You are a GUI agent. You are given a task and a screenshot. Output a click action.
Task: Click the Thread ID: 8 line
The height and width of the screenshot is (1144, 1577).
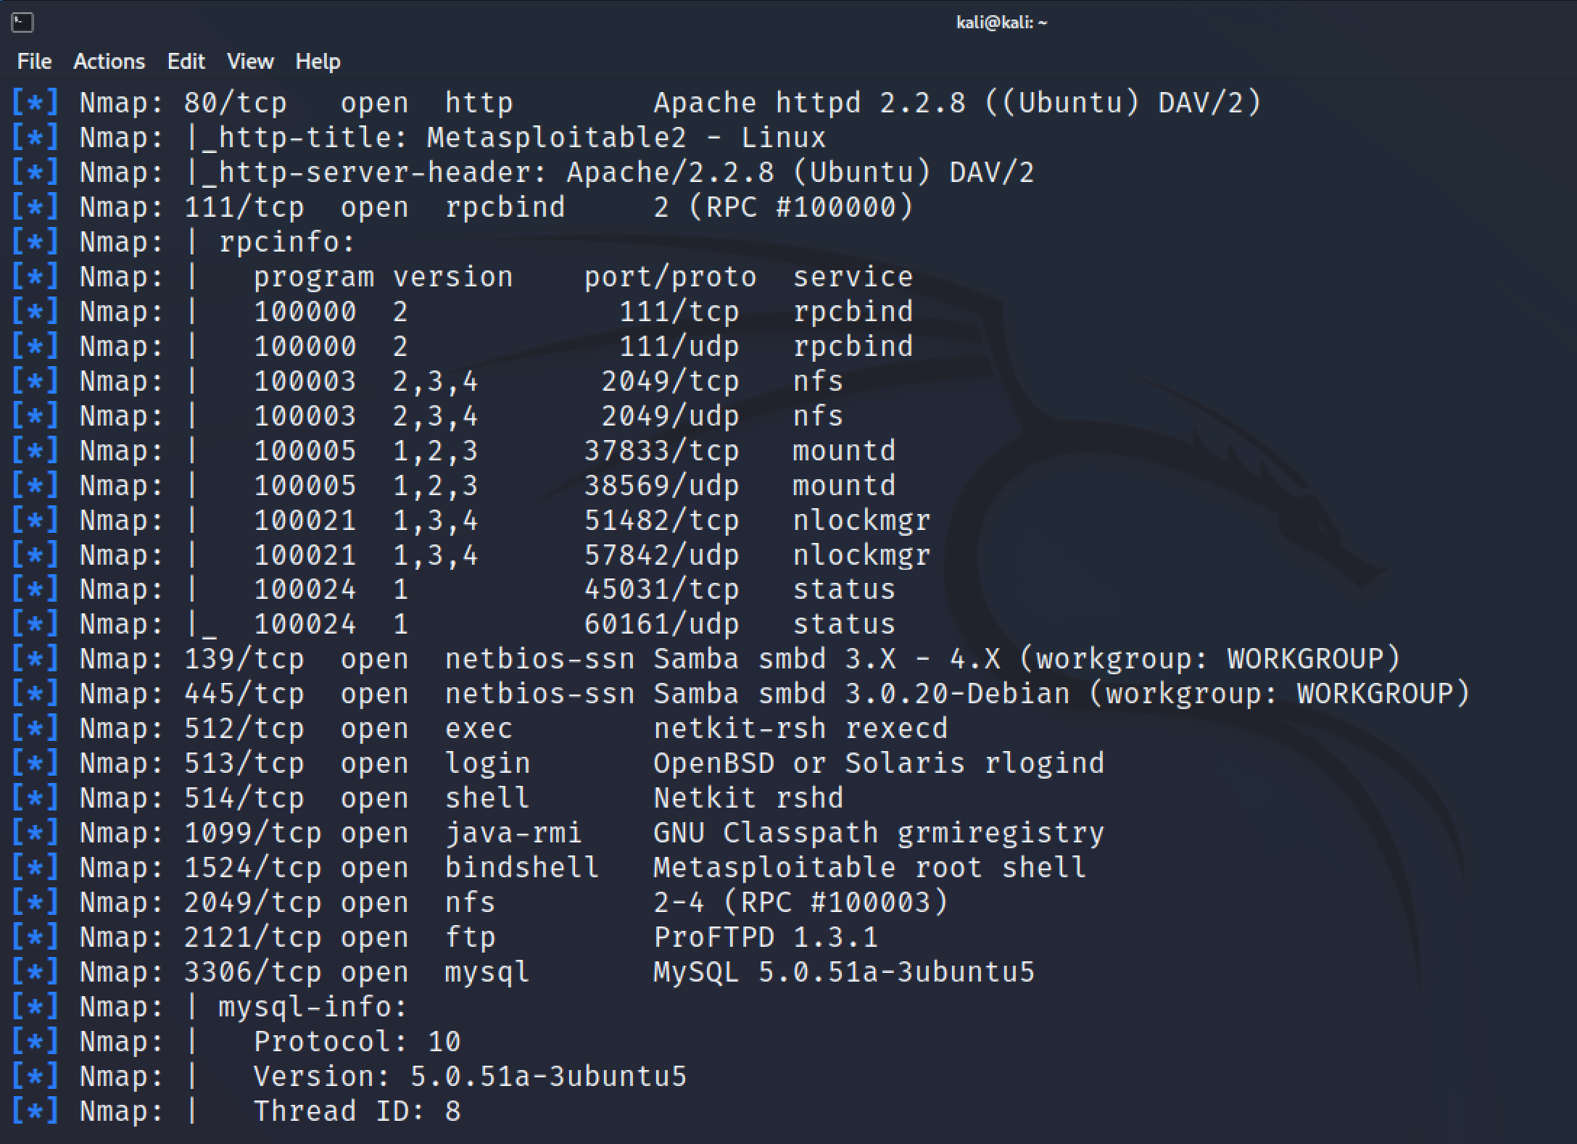(357, 1111)
